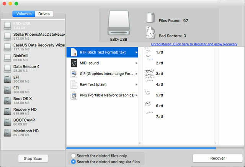The width and height of the screenshot is (245, 167).
Task: Click the Recover button
Action: coord(217,158)
